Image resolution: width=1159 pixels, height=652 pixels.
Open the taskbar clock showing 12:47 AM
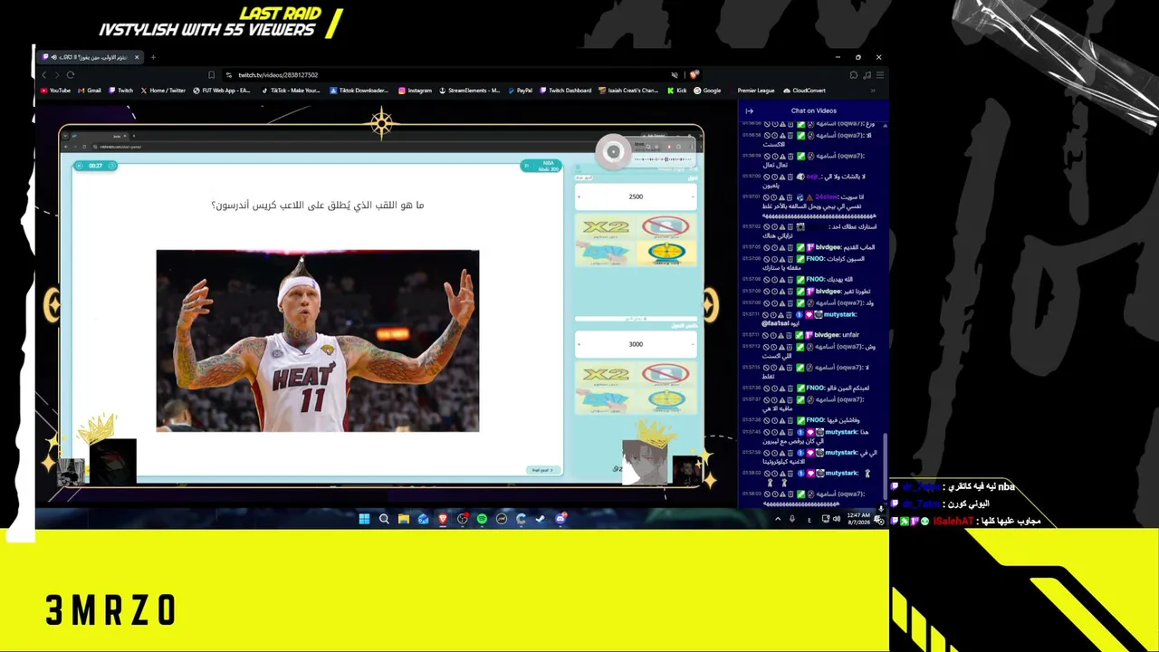858,519
